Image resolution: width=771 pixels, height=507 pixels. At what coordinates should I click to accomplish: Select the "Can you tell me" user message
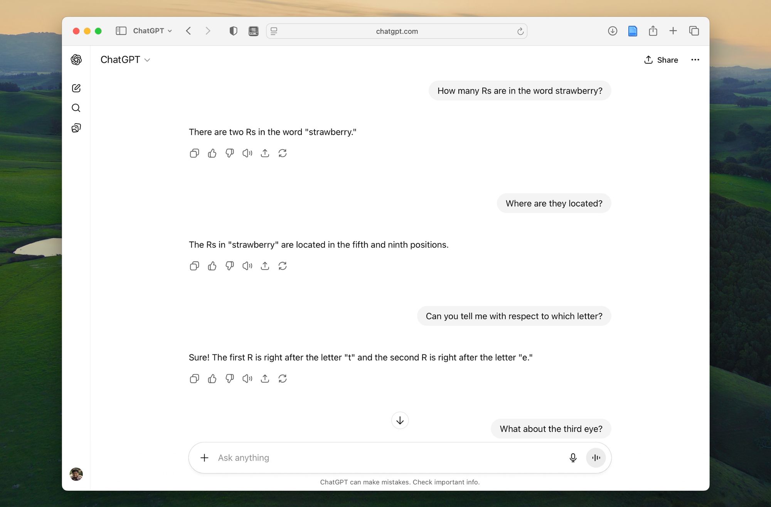point(514,316)
